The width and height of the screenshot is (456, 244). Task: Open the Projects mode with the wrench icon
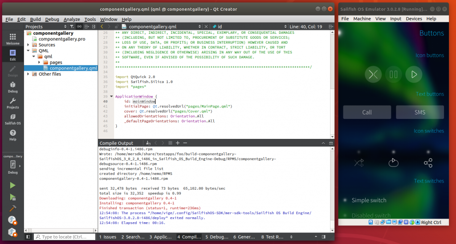pyautogui.click(x=12, y=103)
